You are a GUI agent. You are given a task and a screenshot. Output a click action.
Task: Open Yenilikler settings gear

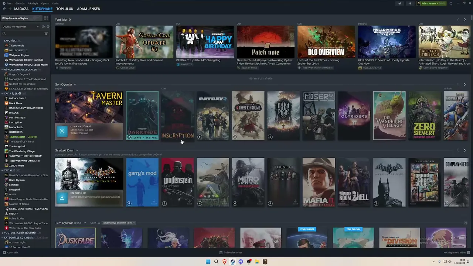coord(70,20)
